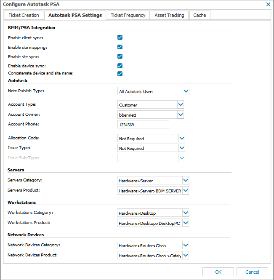Select the Autotask PSA Settings tab
Screen dimensions: 274x280
coord(75,15)
